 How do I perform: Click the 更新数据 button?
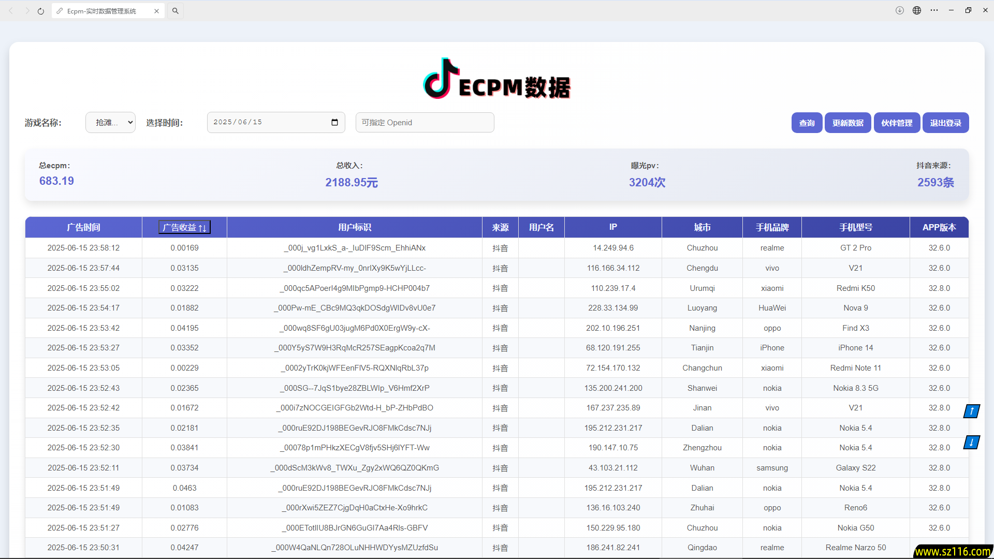[847, 123]
